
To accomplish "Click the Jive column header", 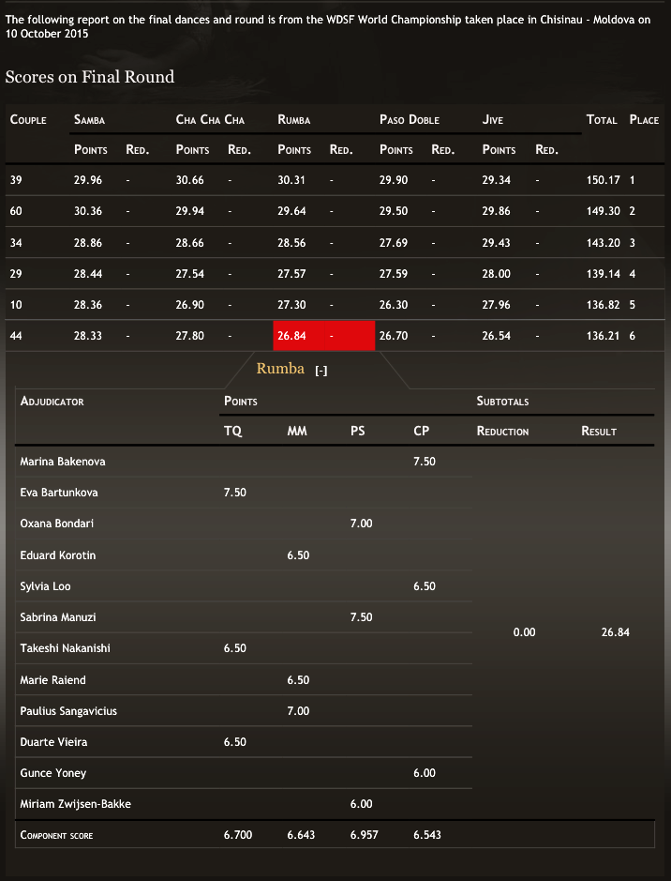I will pyautogui.click(x=493, y=120).
